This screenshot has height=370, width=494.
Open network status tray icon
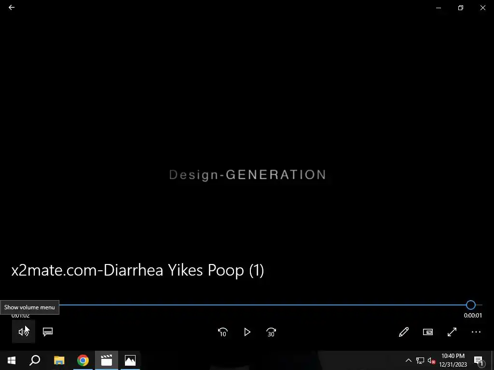coord(420,360)
